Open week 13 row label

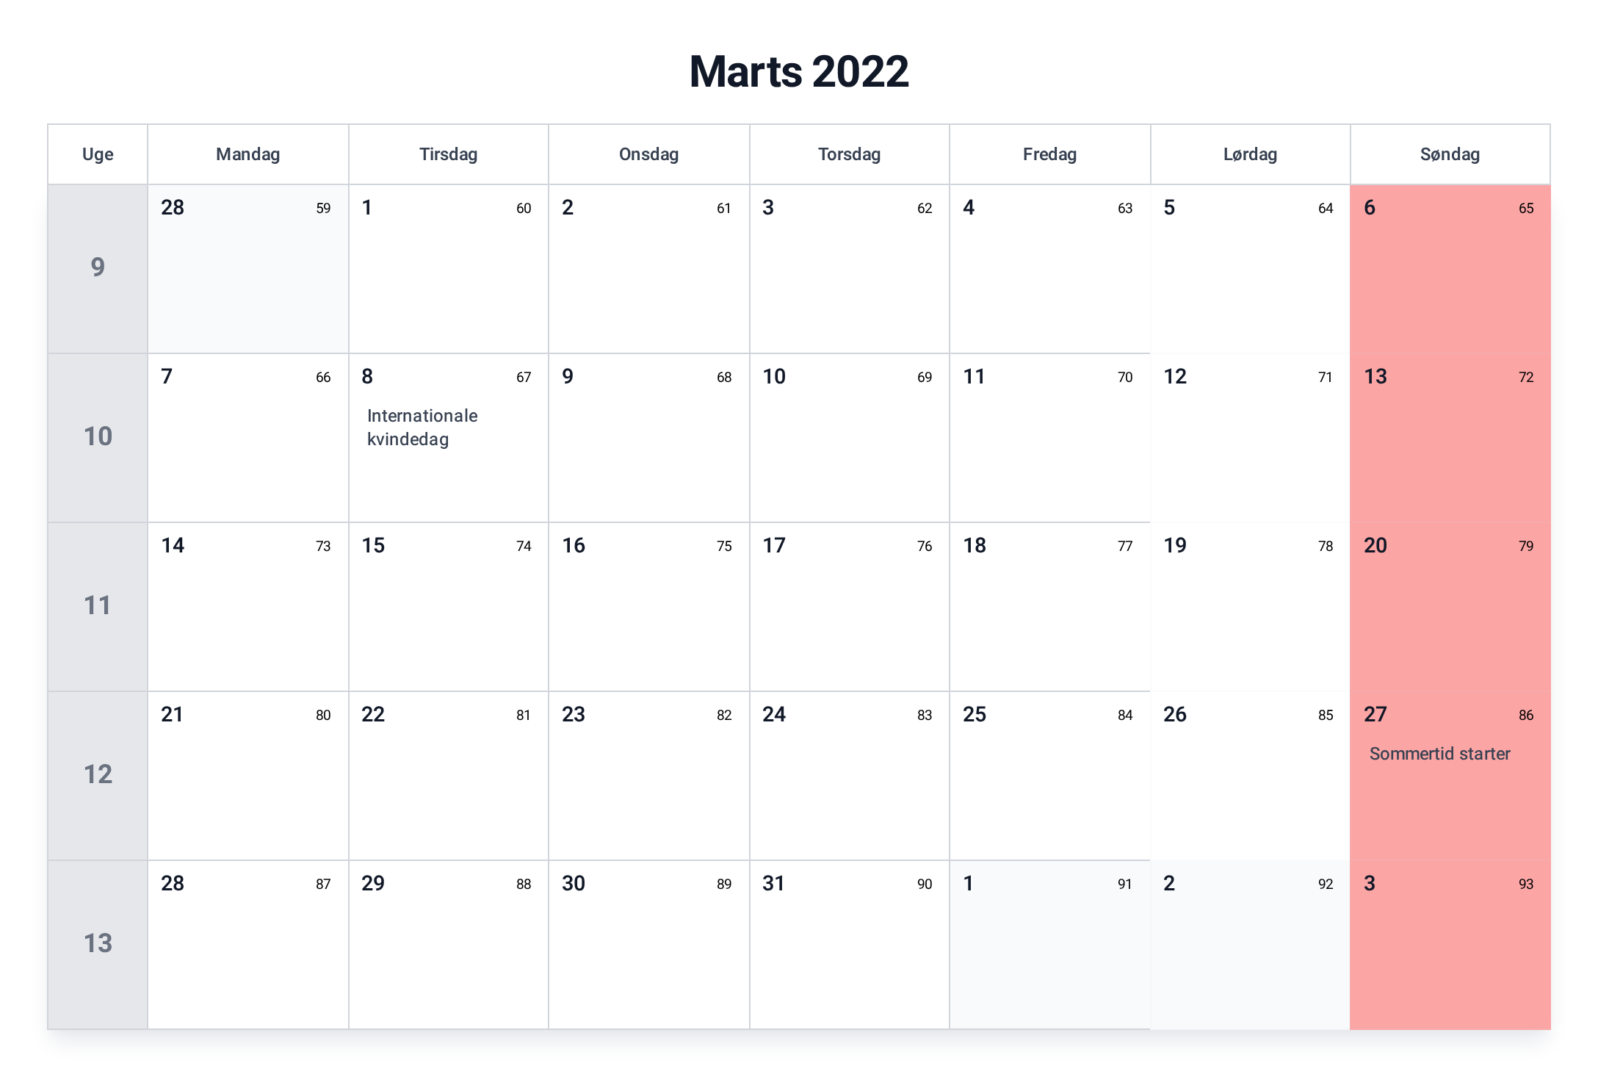click(x=98, y=945)
